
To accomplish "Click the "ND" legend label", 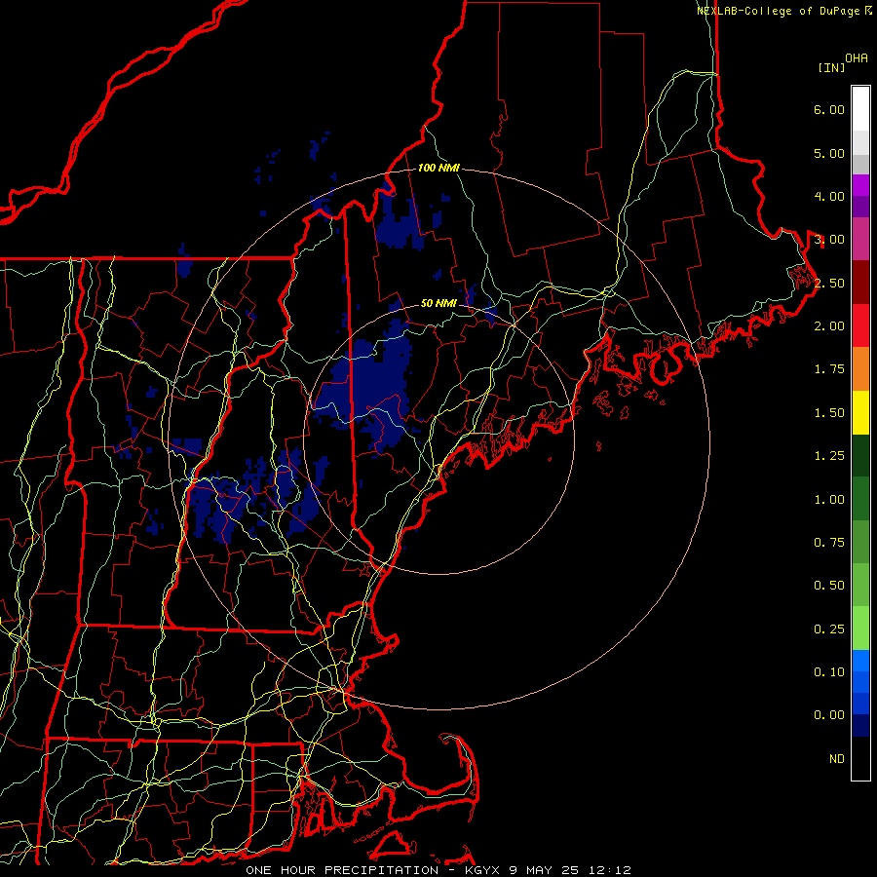I will pyautogui.click(x=837, y=759).
